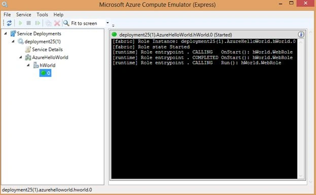Collapse the AzureHelloWorld tree node
The height and width of the screenshot is (195, 316).
(x=21, y=58)
